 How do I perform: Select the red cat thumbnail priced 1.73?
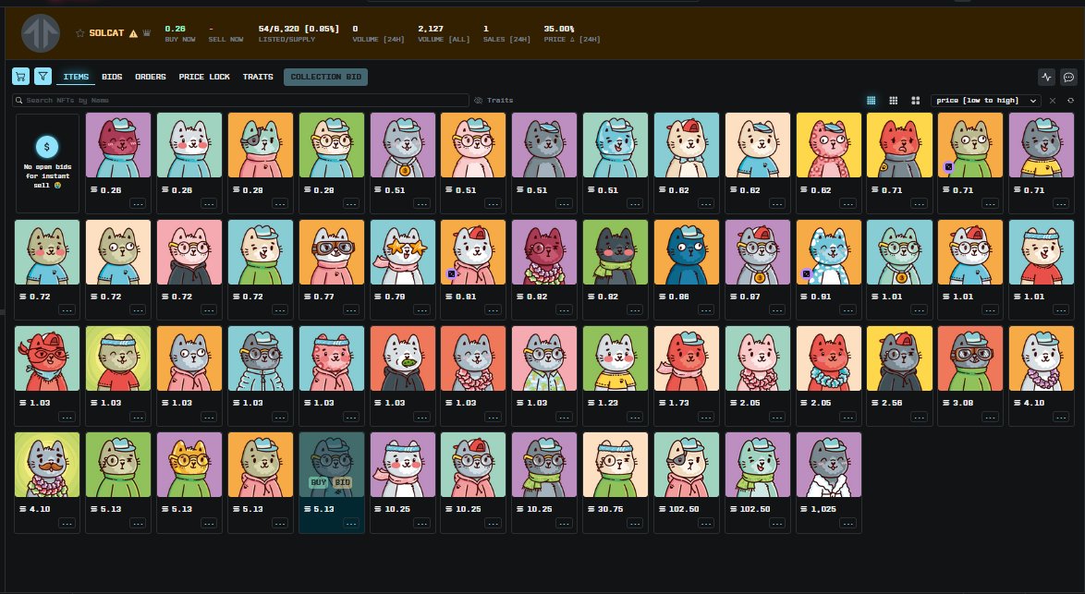(x=687, y=358)
